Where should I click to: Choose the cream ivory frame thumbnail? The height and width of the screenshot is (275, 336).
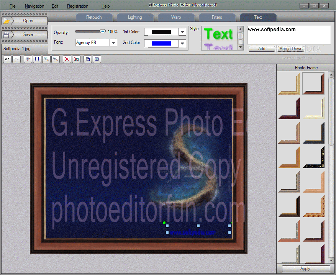313,108
